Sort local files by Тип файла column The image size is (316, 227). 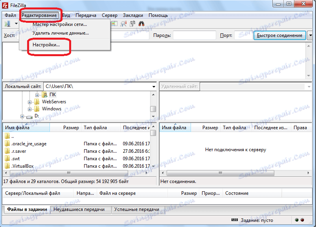[x=101, y=128]
